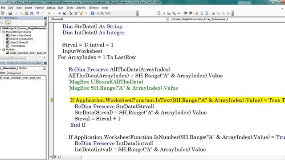Open the Help menu
Image resolution: width=285 pixels, height=160 pixels.
click(105, 8)
